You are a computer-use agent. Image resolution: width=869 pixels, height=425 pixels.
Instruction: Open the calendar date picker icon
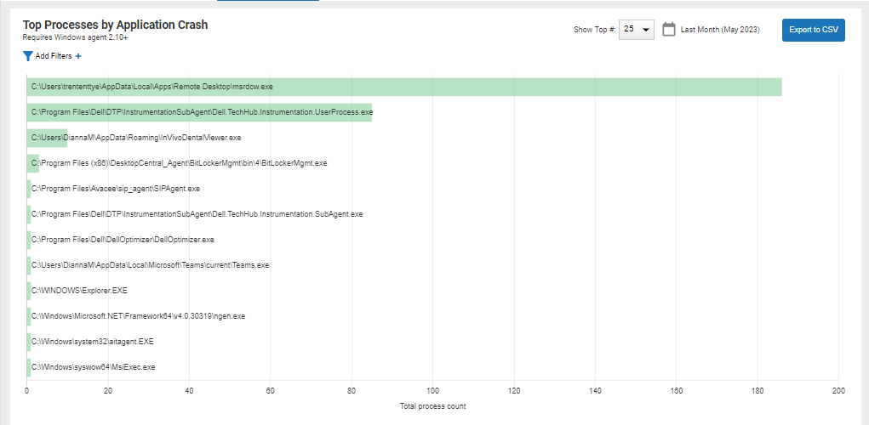(669, 30)
